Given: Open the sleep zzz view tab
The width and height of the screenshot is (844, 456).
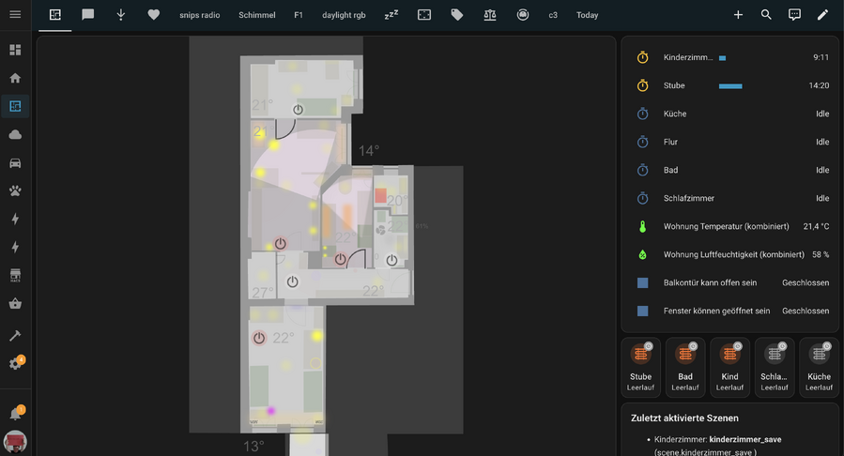Looking at the screenshot, I should (391, 15).
